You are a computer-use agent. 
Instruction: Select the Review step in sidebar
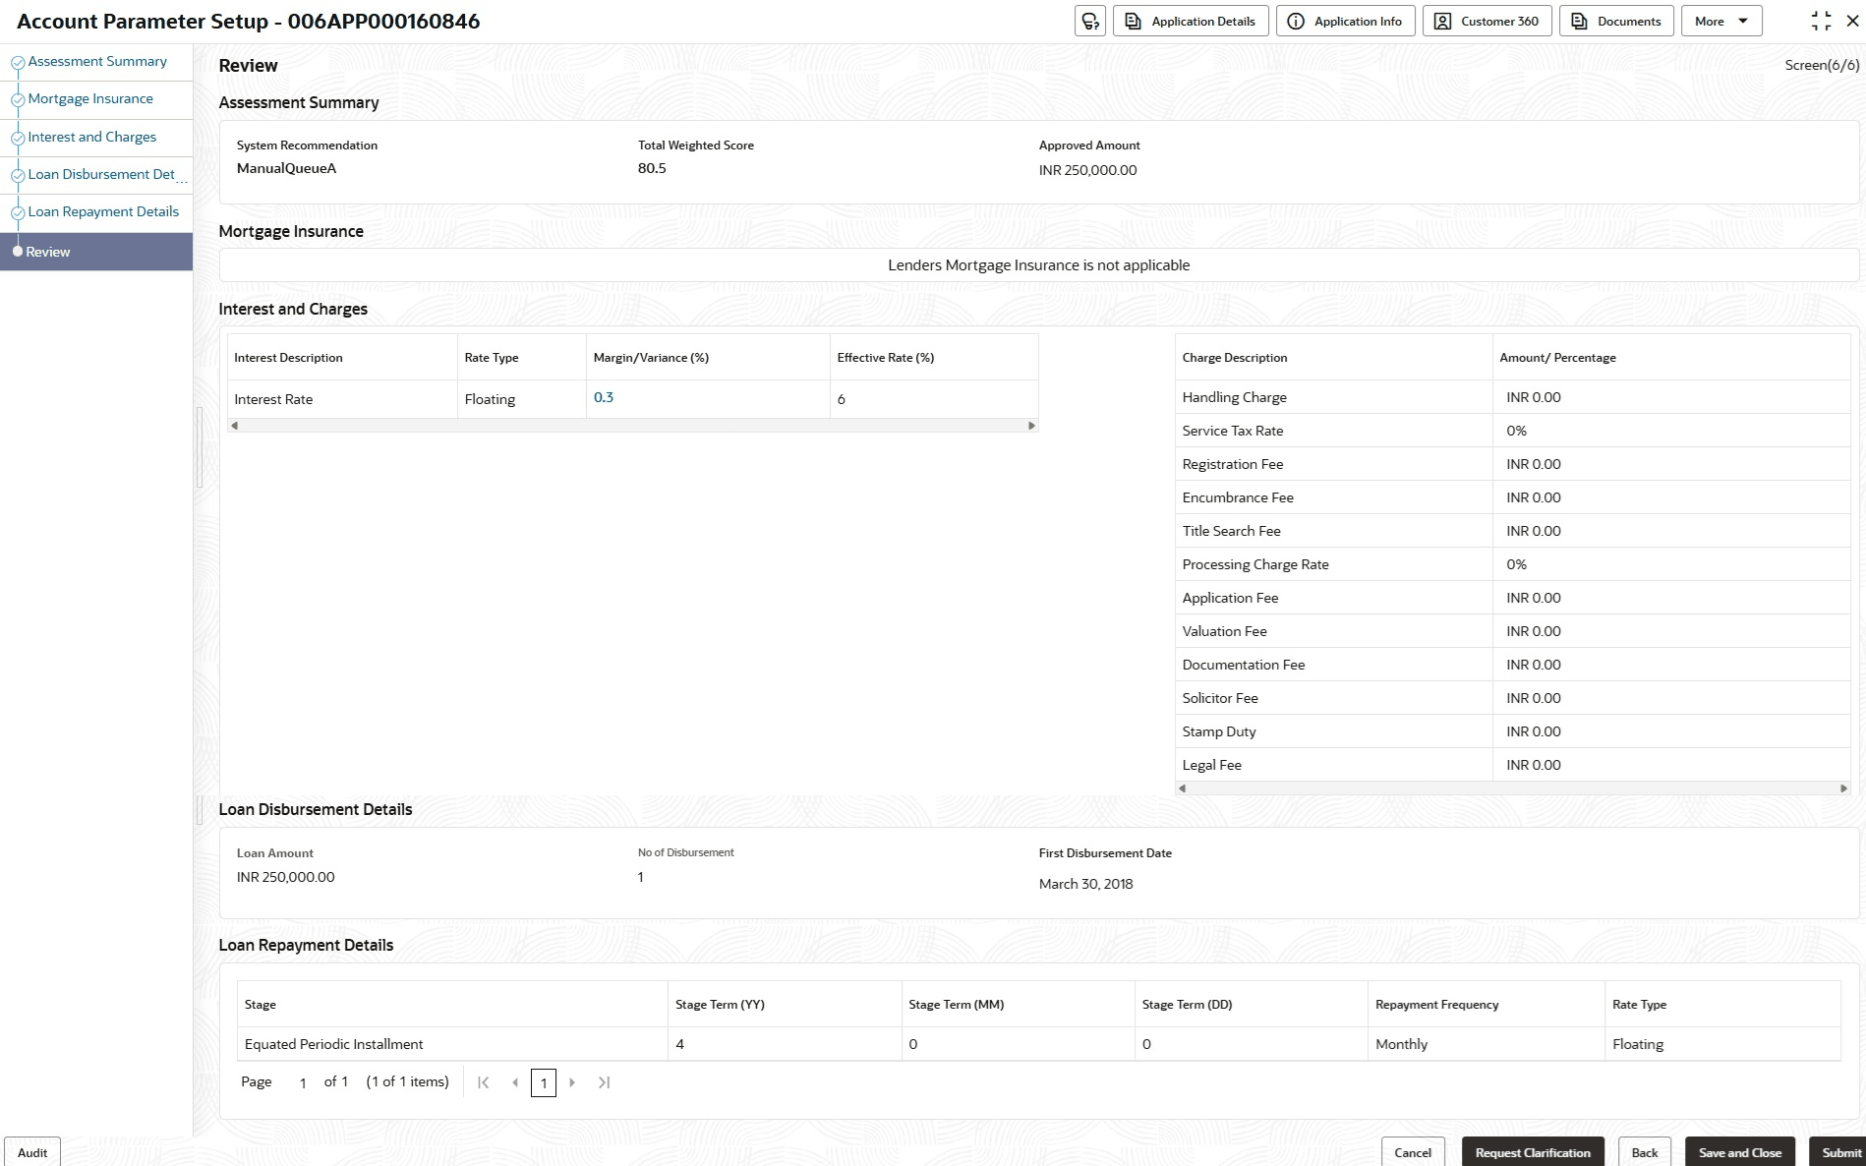pyautogui.click(x=96, y=252)
